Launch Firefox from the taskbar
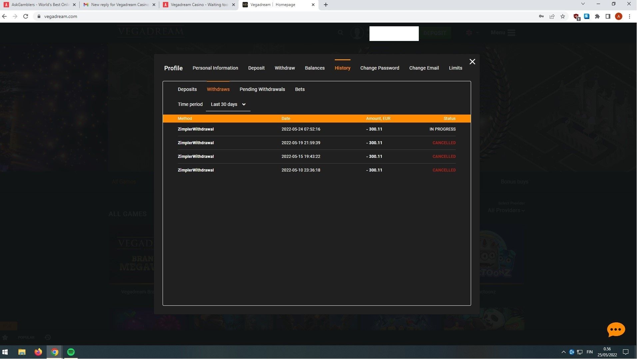Image resolution: width=637 pixels, height=359 pixels. [x=38, y=352]
